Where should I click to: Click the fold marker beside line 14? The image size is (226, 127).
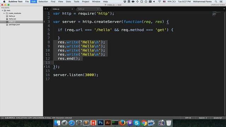point(44,67)
